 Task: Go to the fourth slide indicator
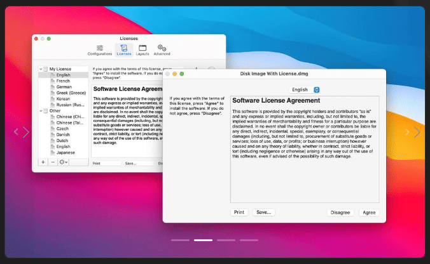click(249, 240)
